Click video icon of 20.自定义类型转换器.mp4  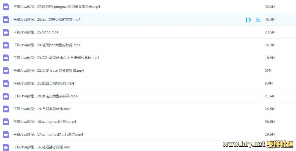click(6, 96)
